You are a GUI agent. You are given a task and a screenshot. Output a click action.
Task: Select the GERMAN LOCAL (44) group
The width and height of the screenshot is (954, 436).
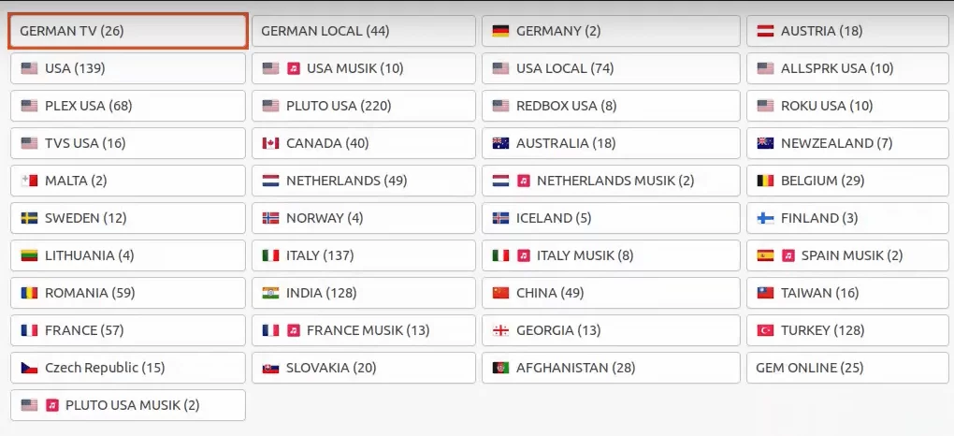(x=365, y=31)
